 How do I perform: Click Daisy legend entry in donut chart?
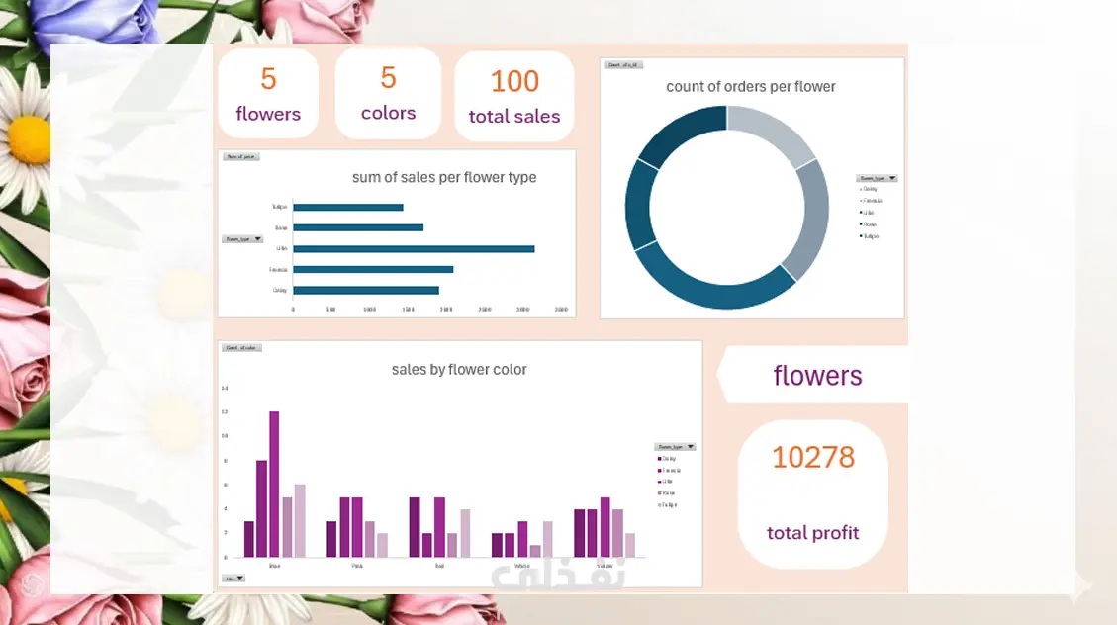tap(869, 189)
